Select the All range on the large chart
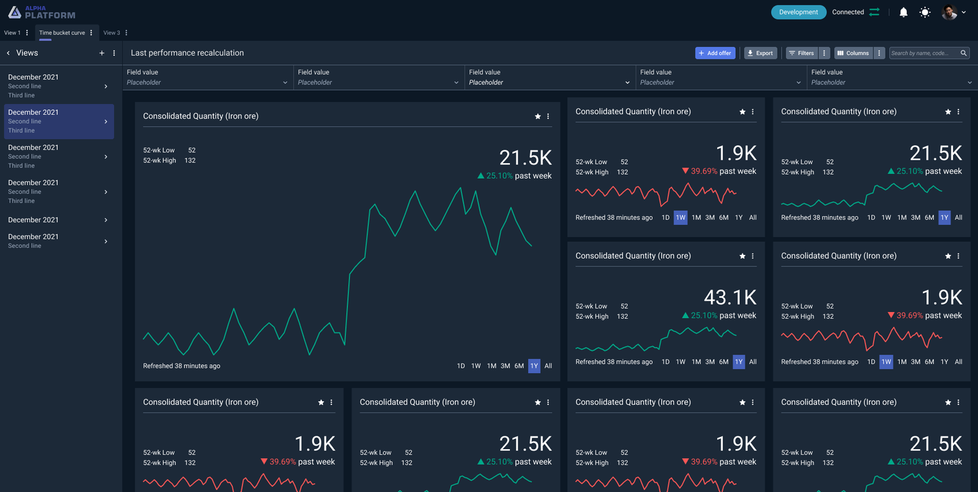The image size is (978, 492). (x=548, y=366)
